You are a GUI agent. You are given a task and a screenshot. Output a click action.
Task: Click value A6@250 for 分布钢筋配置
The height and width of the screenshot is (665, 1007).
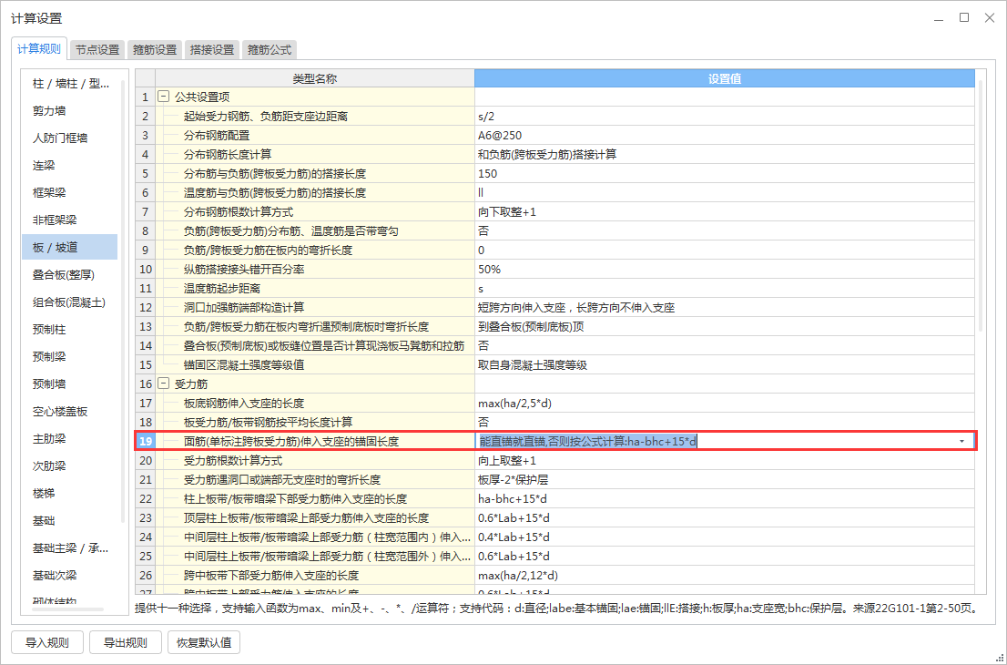(725, 136)
